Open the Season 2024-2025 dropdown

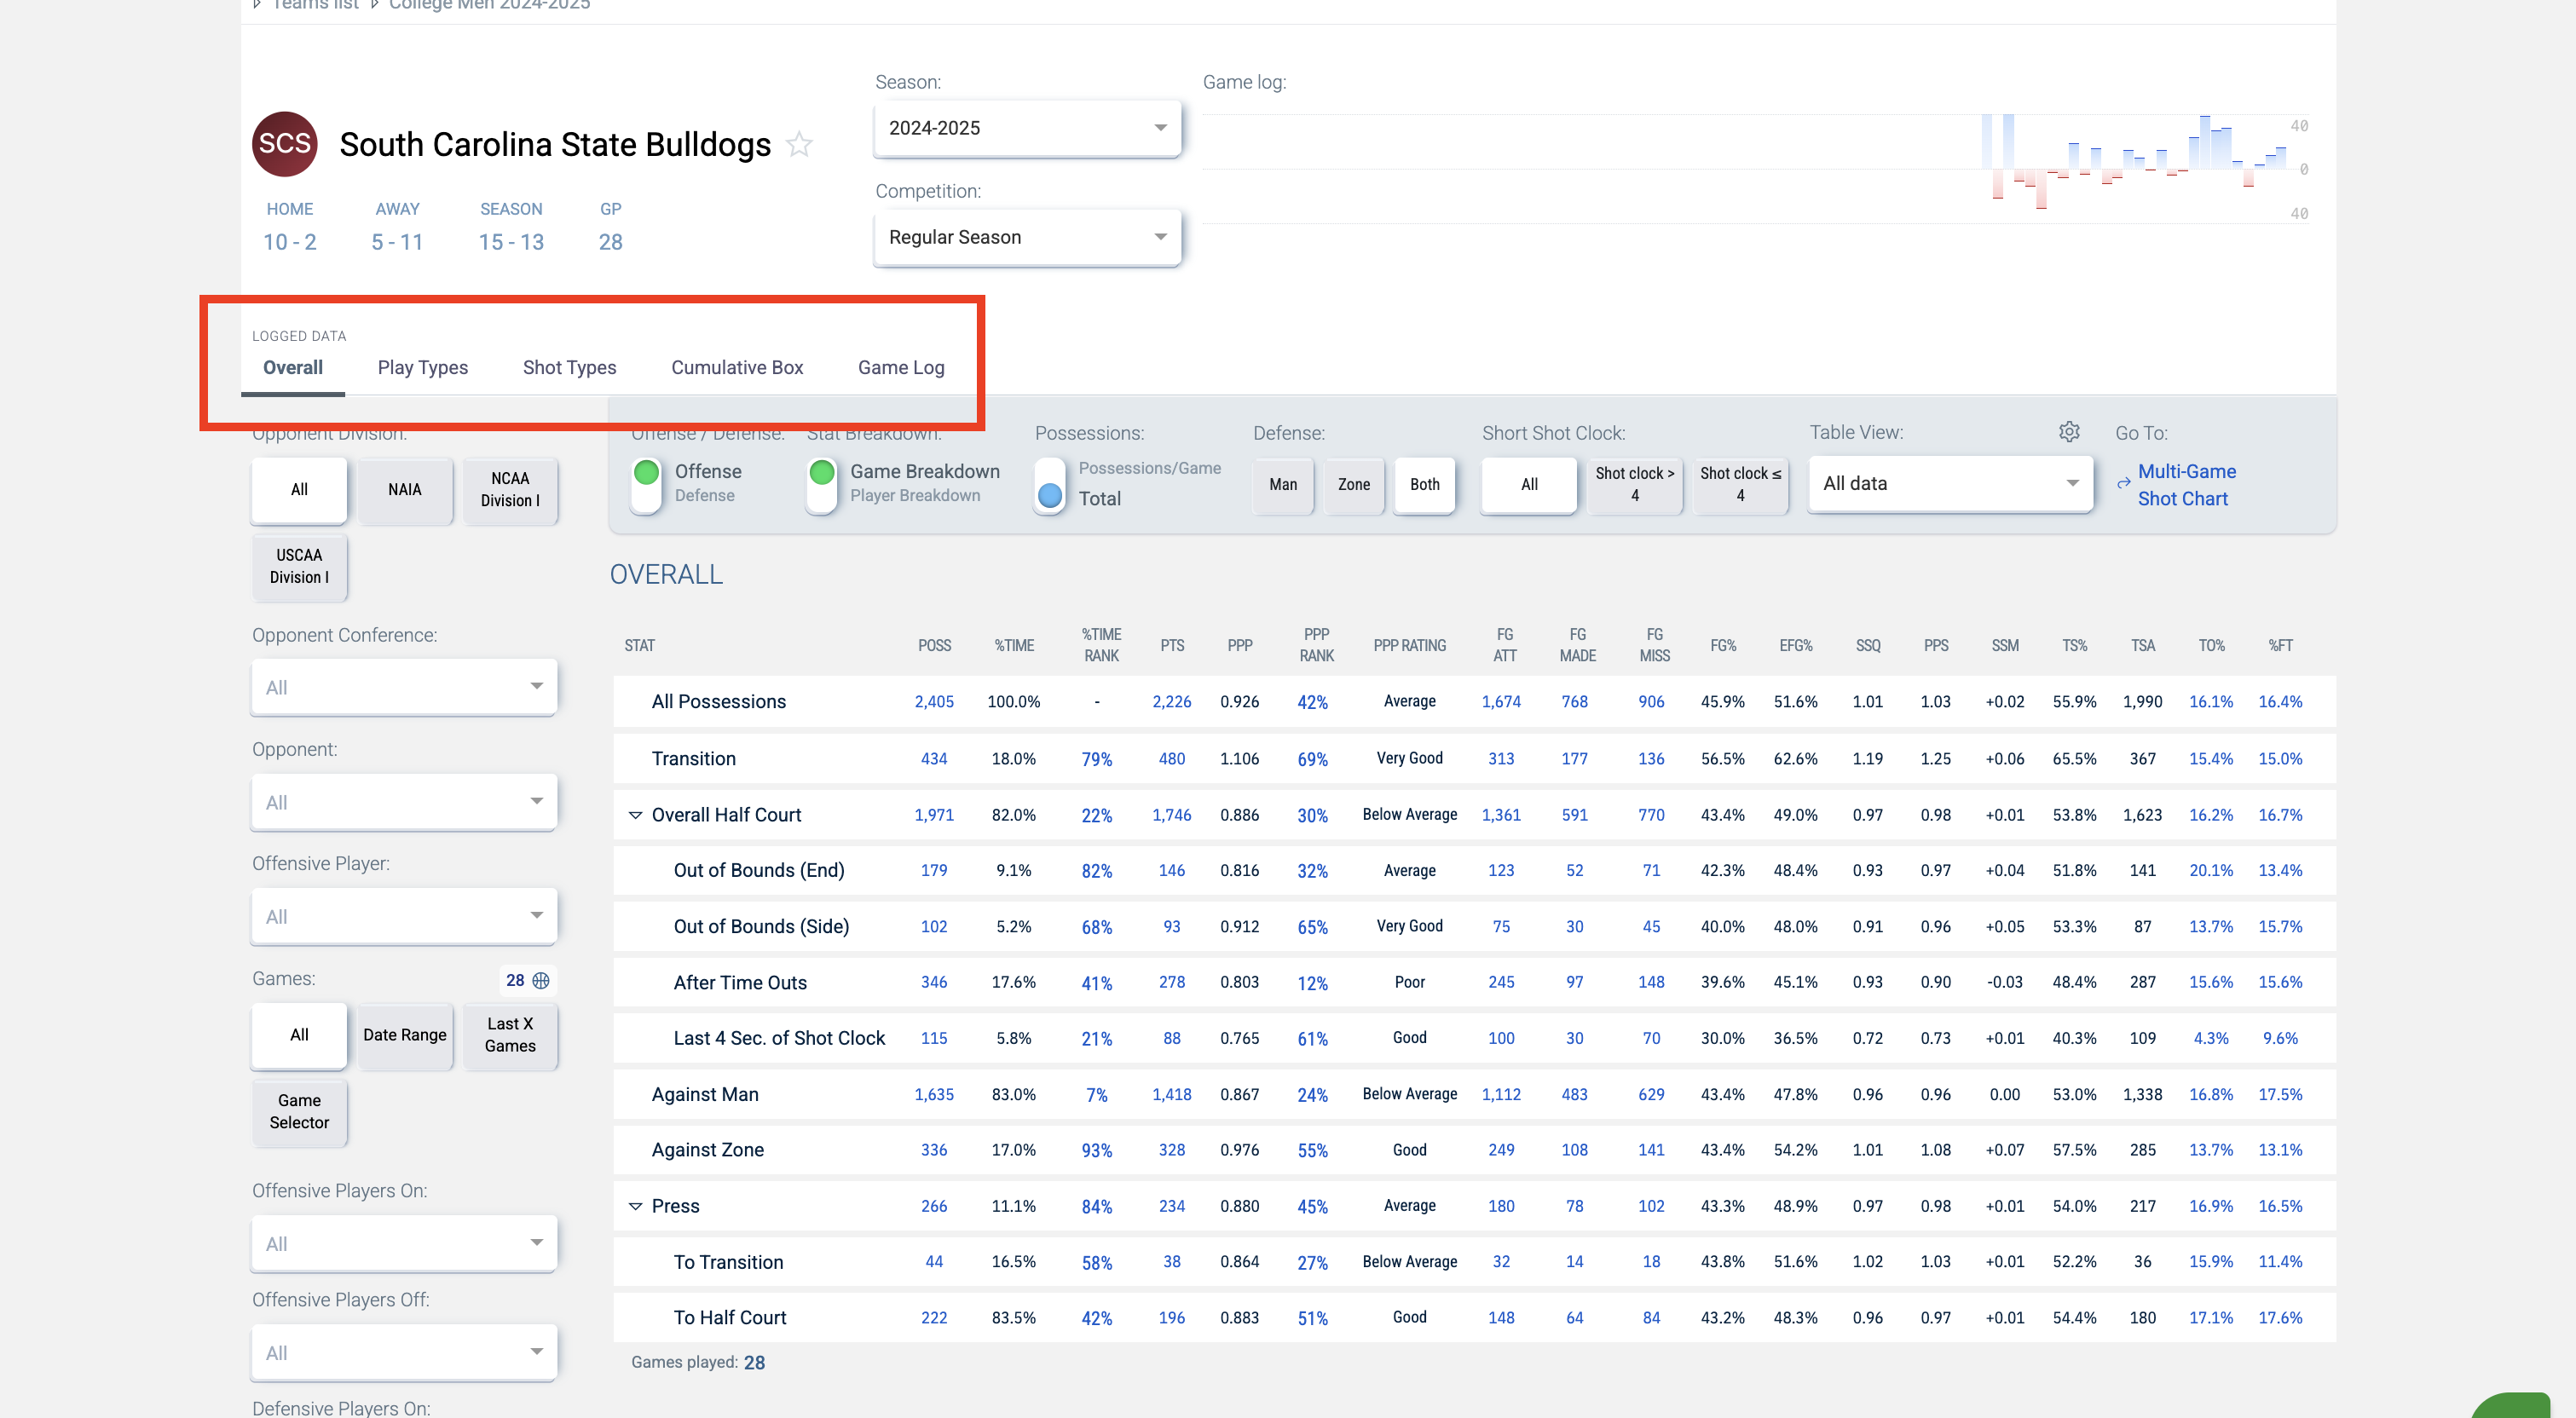tap(1027, 128)
